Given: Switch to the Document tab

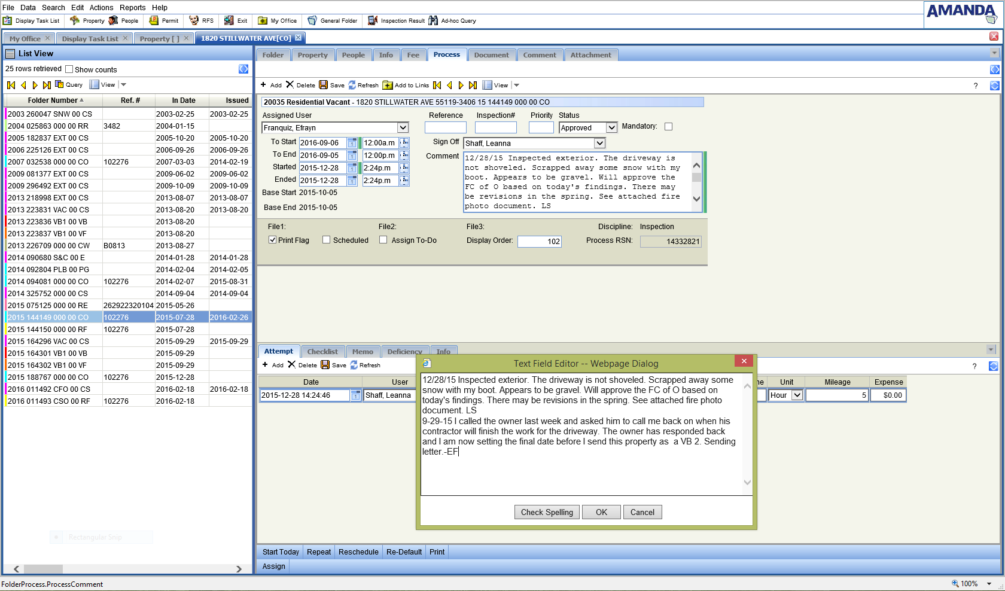Looking at the screenshot, I should point(491,55).
